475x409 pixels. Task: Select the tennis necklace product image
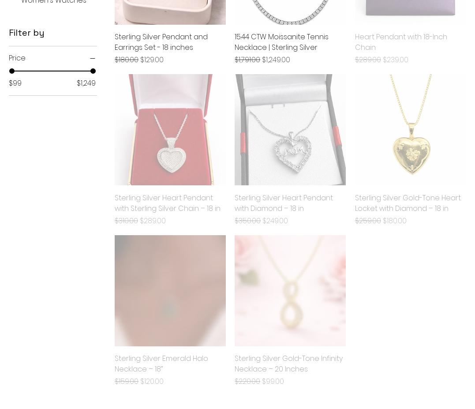pyautogui.click(x=290, y=12)
